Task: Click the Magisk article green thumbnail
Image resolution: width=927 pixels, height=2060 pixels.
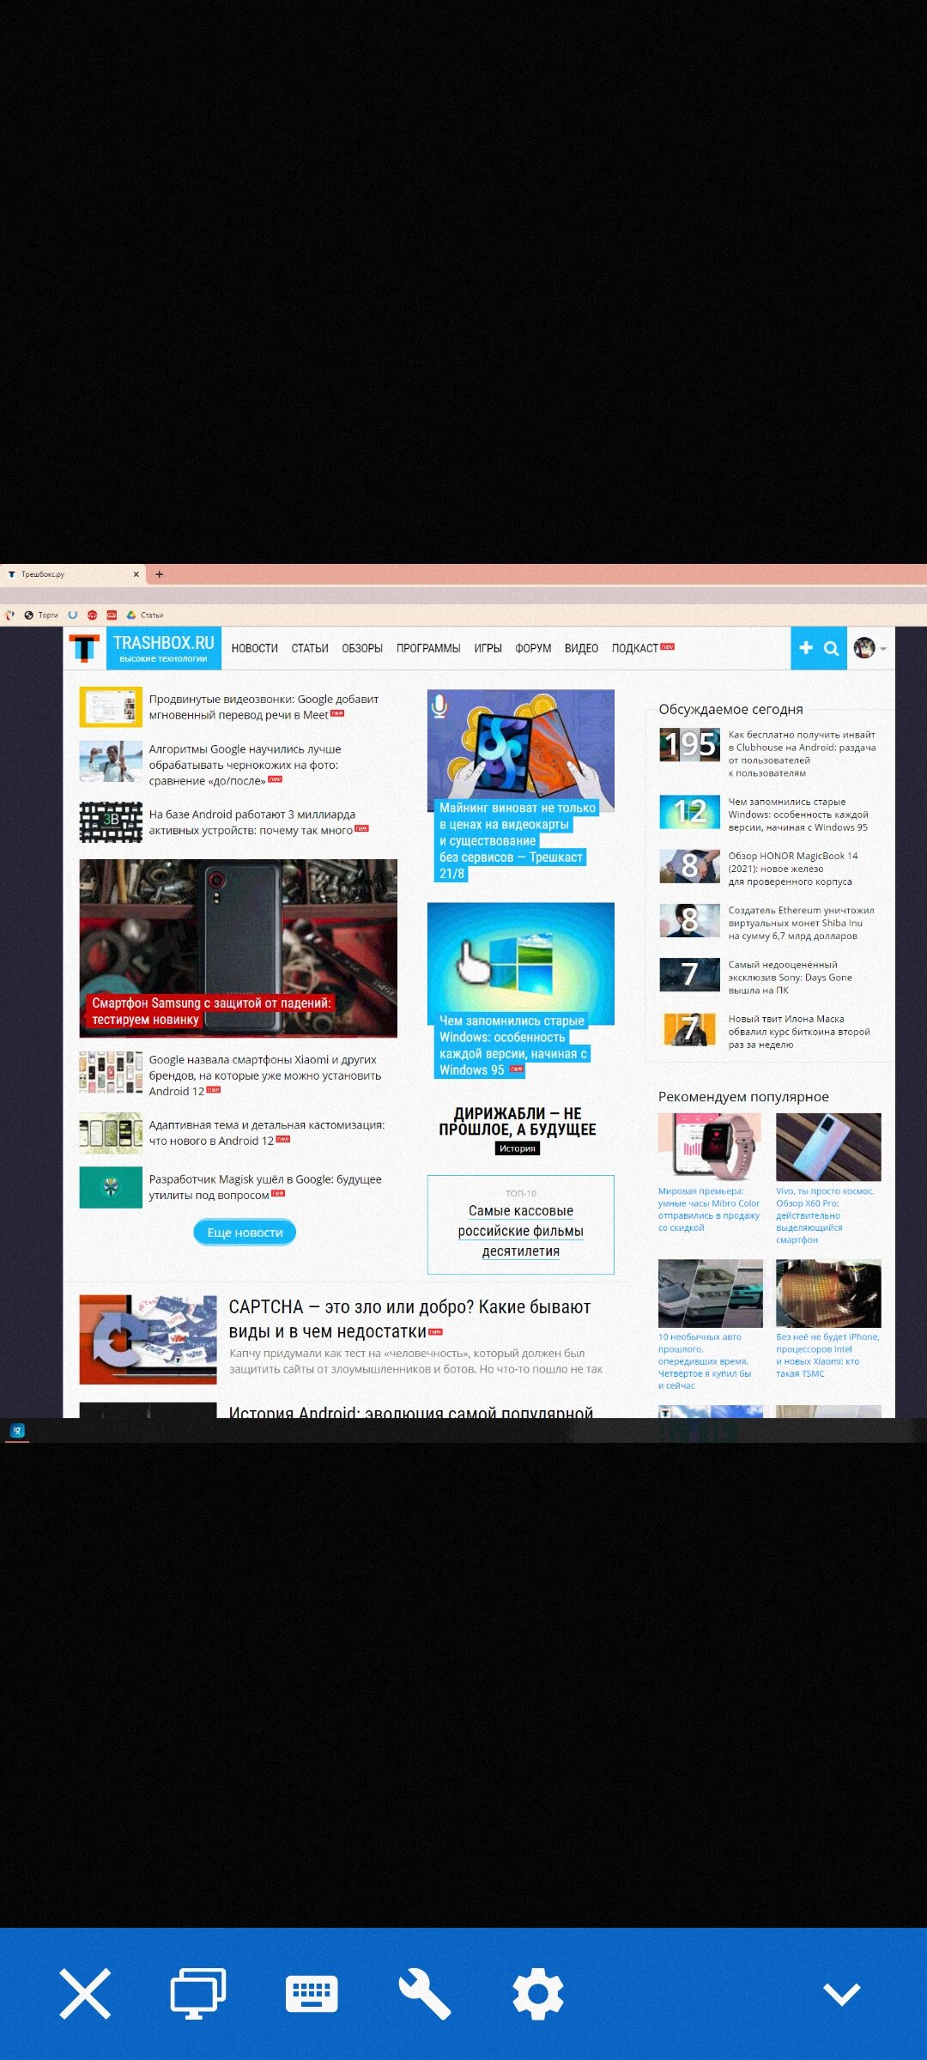Action: coord(111,1187)
